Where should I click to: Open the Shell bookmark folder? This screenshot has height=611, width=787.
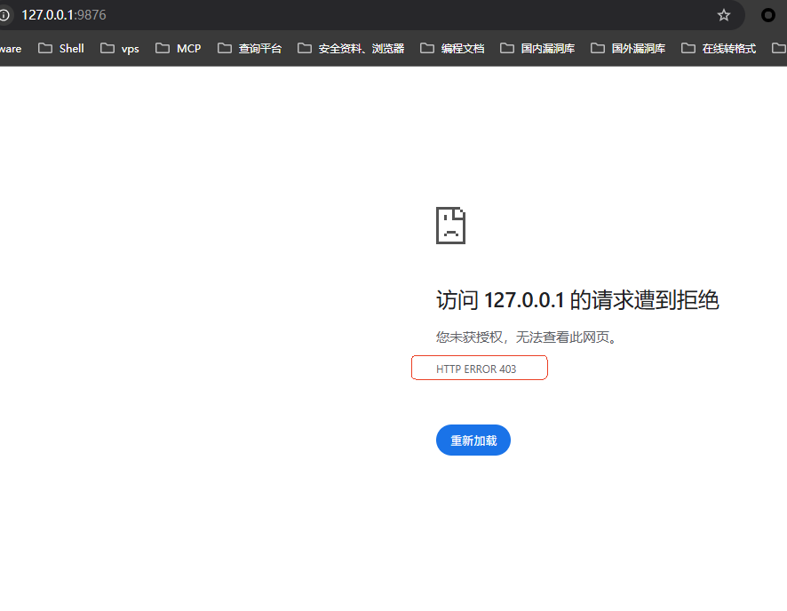61,48
